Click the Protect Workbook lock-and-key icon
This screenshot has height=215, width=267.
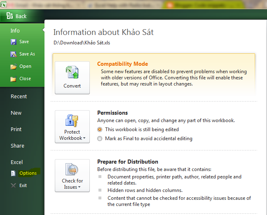[72, 120]
